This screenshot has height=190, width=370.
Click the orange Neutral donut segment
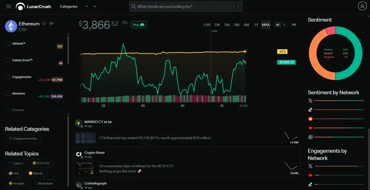(313, 58)
